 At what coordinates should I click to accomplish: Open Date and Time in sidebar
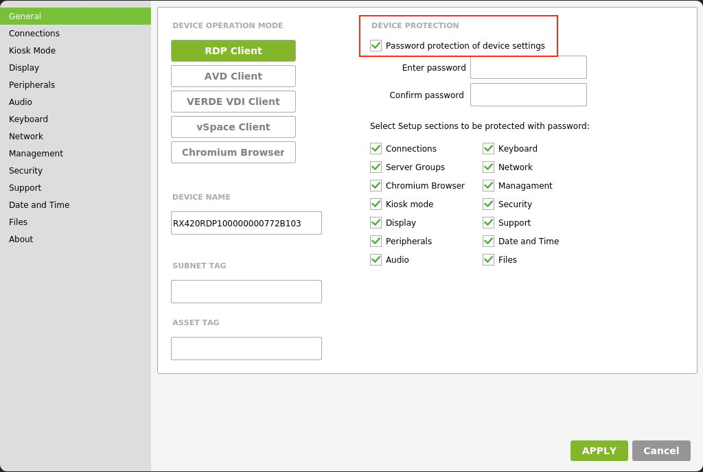pos(76,204)
